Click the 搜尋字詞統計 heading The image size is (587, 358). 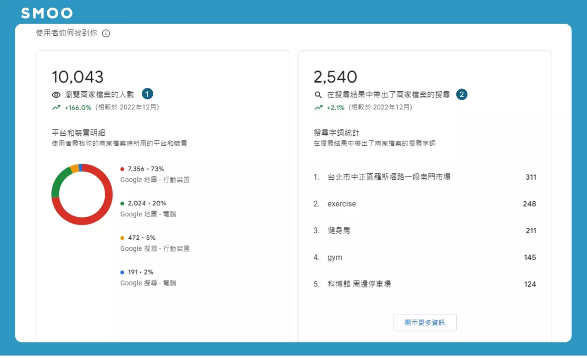pos(337,133)
